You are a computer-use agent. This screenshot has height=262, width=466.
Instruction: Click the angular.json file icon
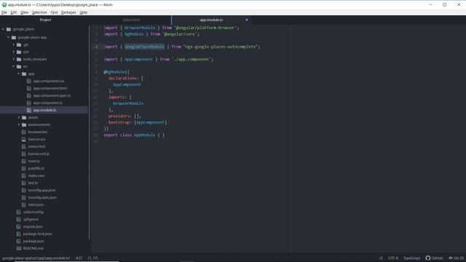click(x=19, y=226)
